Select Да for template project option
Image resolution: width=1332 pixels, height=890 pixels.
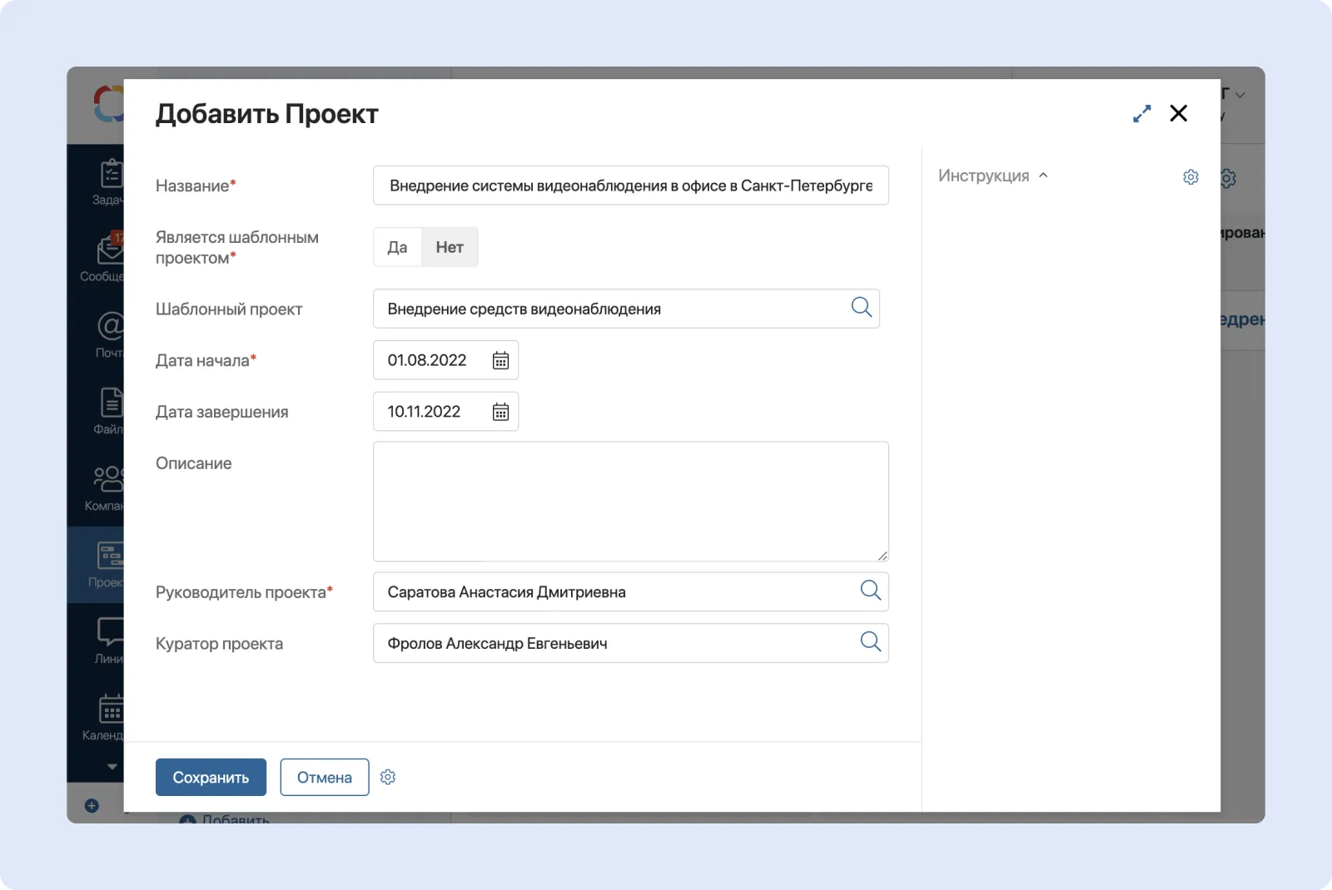coord(397,247)
